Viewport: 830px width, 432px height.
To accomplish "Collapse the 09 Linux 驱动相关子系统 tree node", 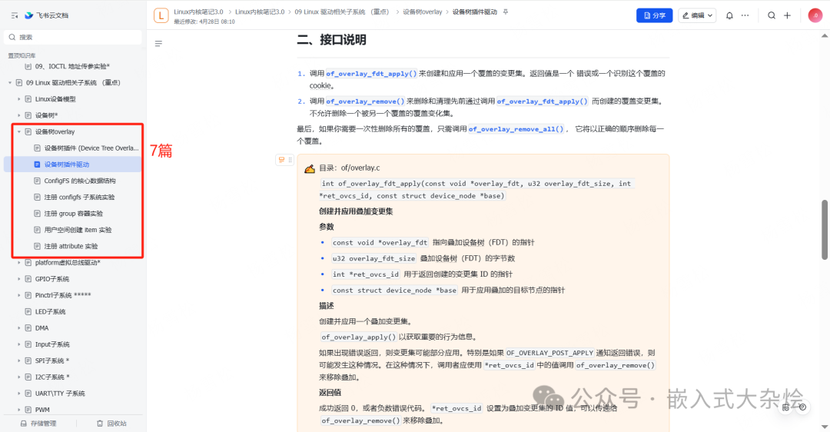I will click(9, 82).
